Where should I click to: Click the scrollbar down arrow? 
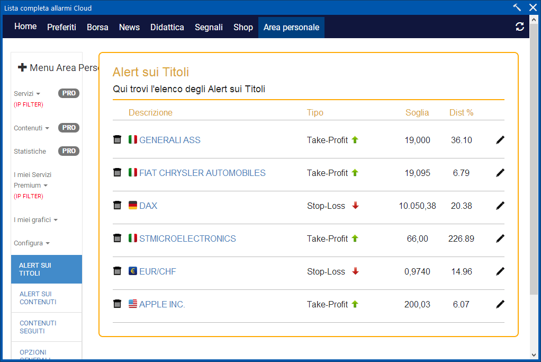point(534,355)
